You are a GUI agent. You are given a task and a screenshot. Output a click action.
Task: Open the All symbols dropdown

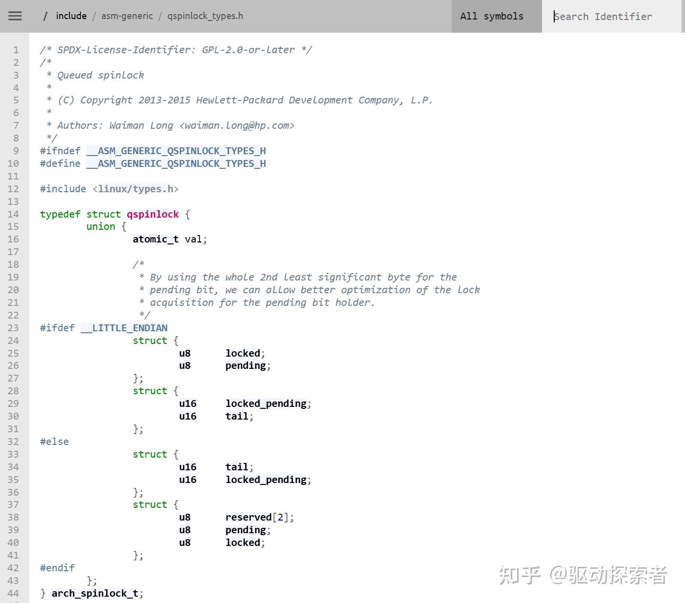click(492, 16)
